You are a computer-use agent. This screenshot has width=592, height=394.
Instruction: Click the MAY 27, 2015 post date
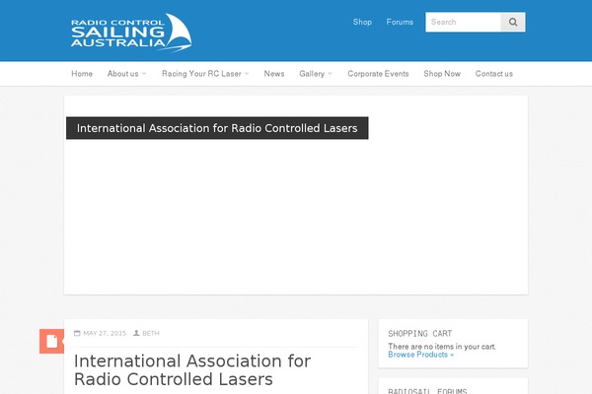pos(105,333)
